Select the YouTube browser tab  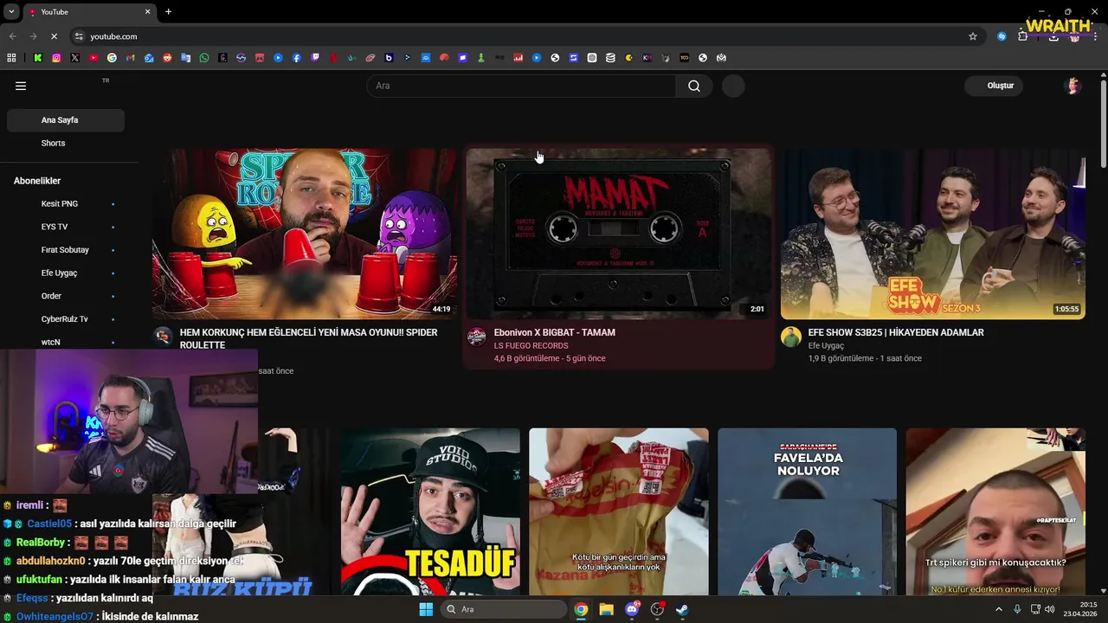[x=89, y=11]
